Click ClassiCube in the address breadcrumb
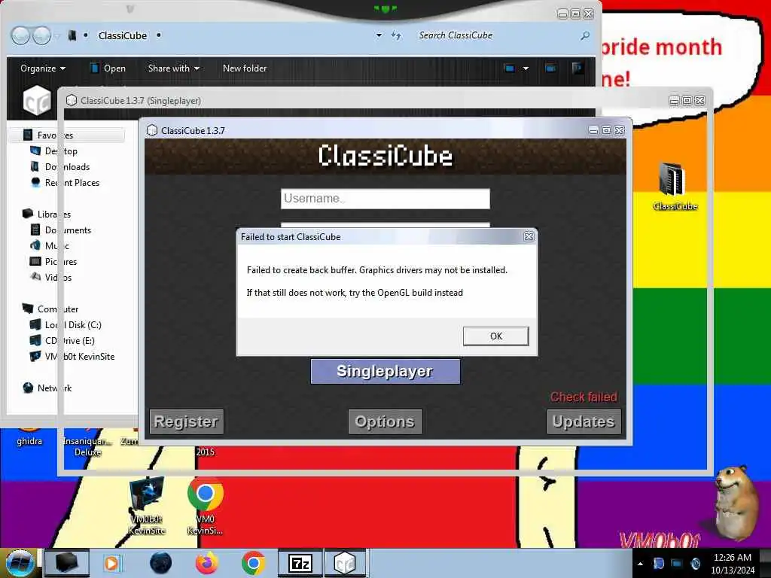771x578 pixels. [123, 35]
